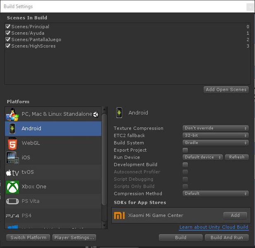This screenshot has height=248, width=255.
Task: Select the Scenes/HighScores scene entry
Action: point(127,46)
